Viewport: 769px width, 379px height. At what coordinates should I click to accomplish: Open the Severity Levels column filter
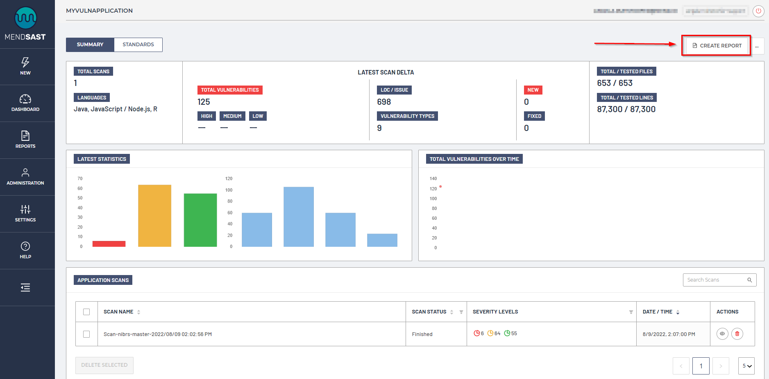631,312
